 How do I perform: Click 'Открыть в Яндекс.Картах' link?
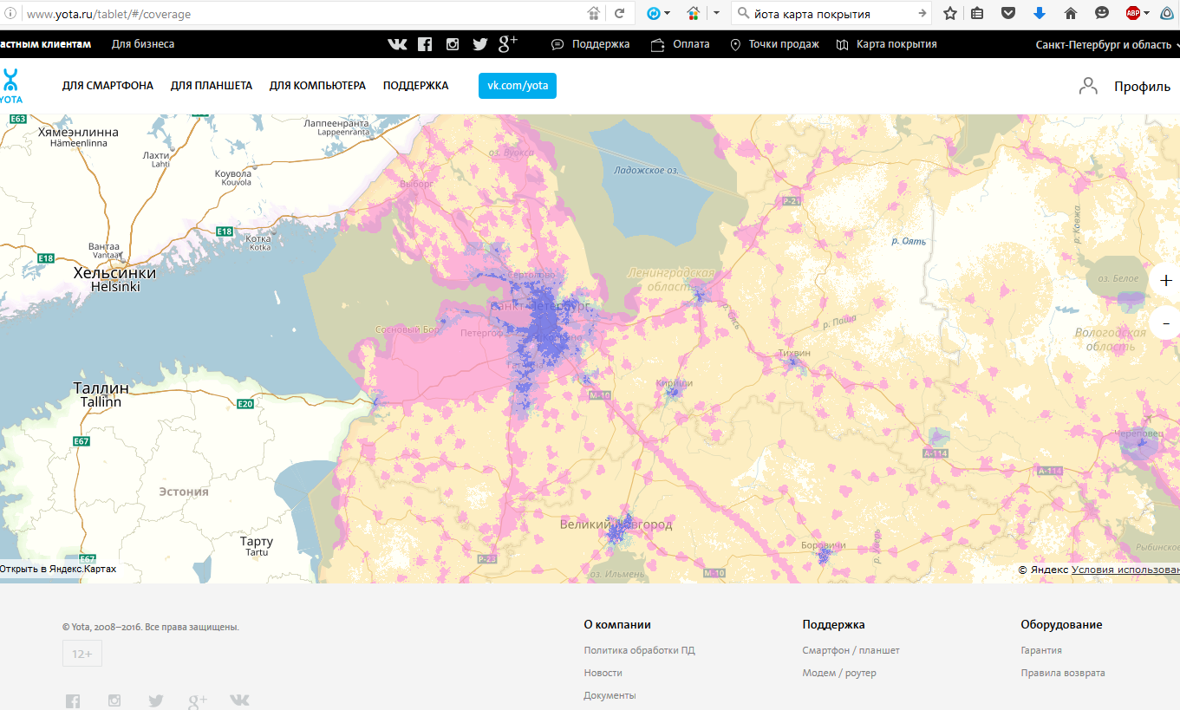(x=58, y=569)
